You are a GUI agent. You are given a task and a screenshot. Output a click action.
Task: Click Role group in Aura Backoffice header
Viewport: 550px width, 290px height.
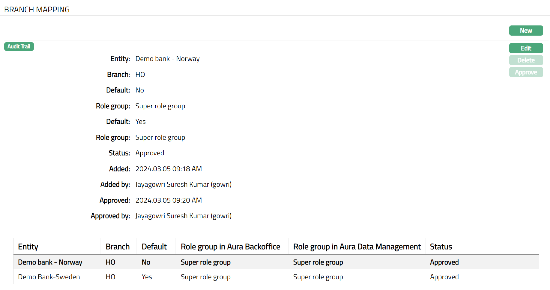tap(230, 247)
